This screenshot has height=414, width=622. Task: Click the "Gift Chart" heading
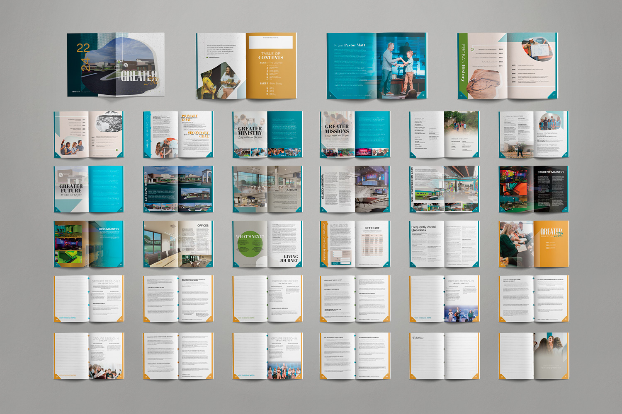(x=372, y=228)
